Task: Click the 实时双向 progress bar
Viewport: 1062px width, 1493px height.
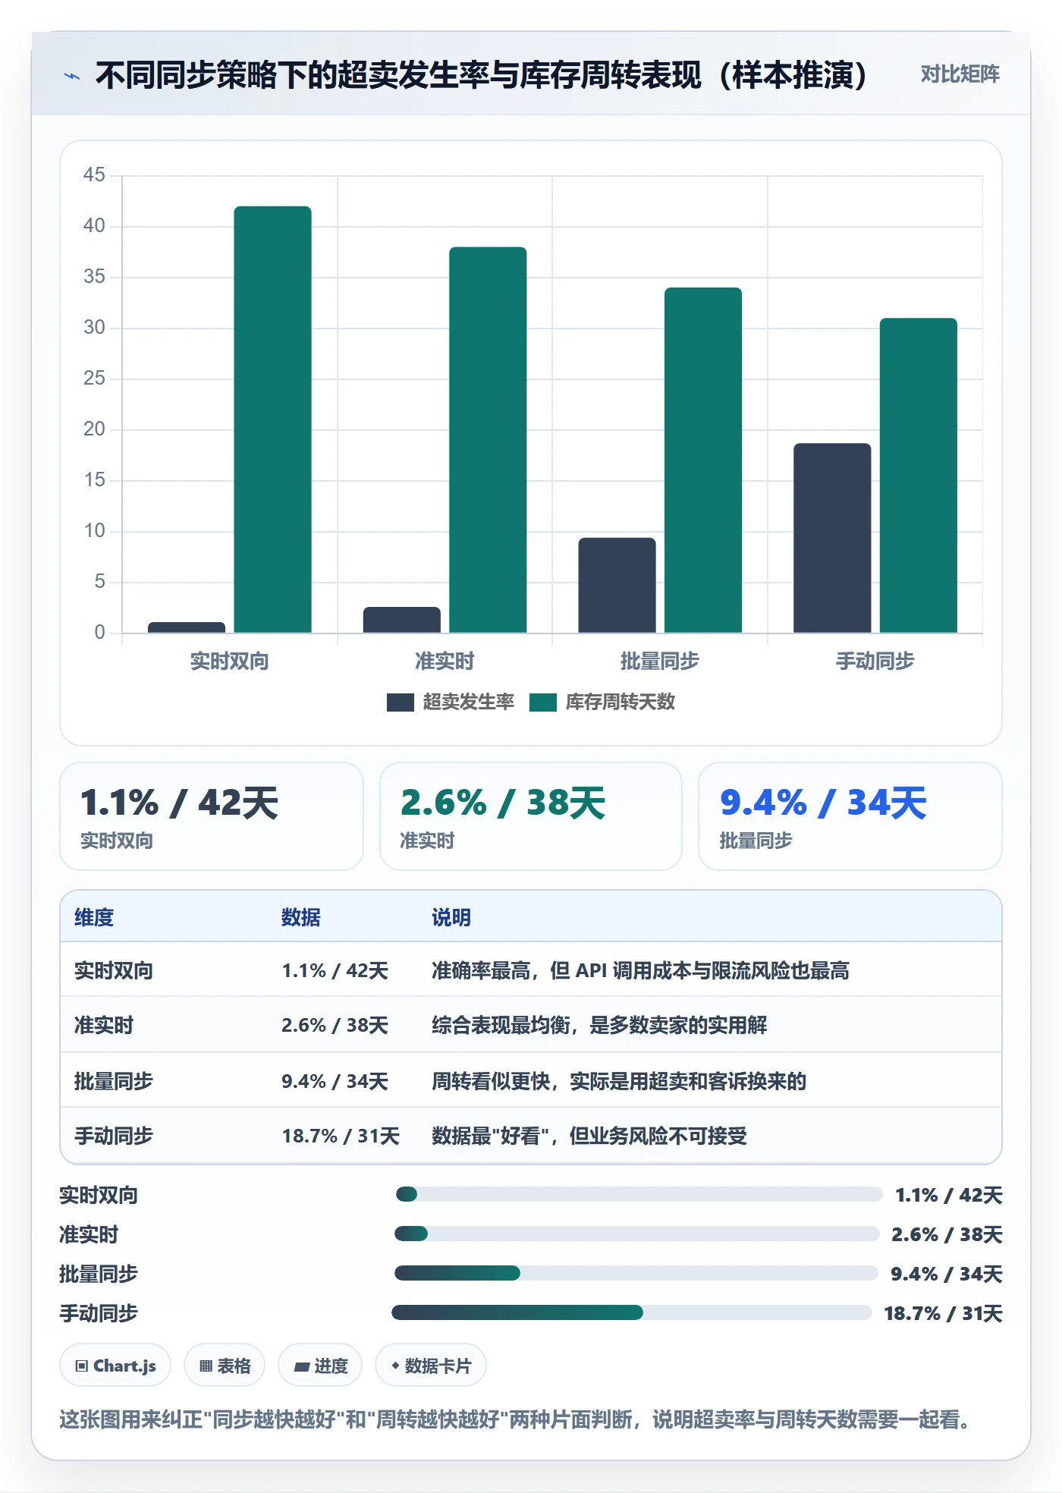Action: click(x=639, y=1194)
